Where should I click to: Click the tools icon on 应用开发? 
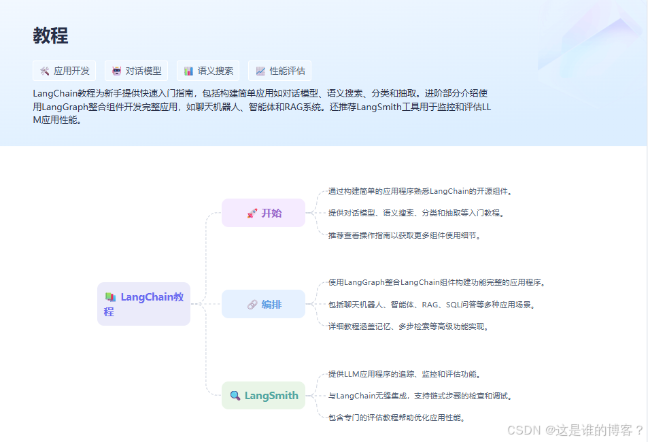coord(45,71)
